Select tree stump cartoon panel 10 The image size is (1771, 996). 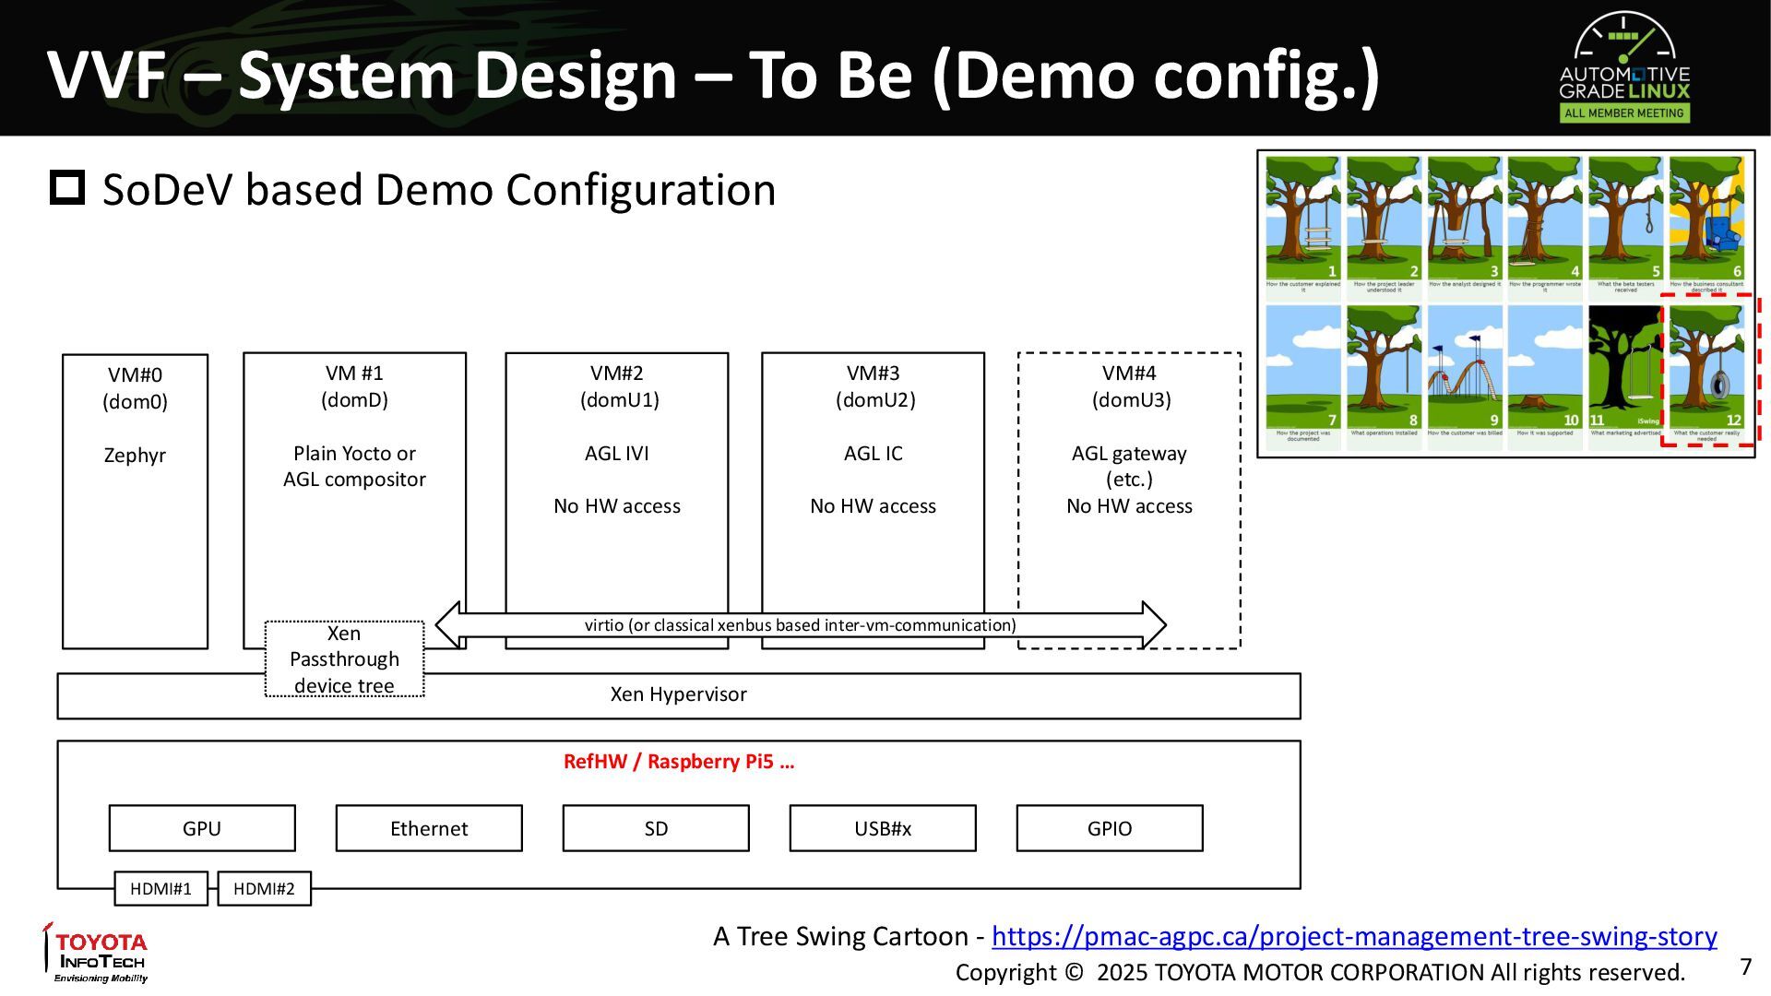pyautogui.click(x=1545, y=367)
